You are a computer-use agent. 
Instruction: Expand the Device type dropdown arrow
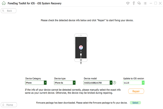point(74,83)
